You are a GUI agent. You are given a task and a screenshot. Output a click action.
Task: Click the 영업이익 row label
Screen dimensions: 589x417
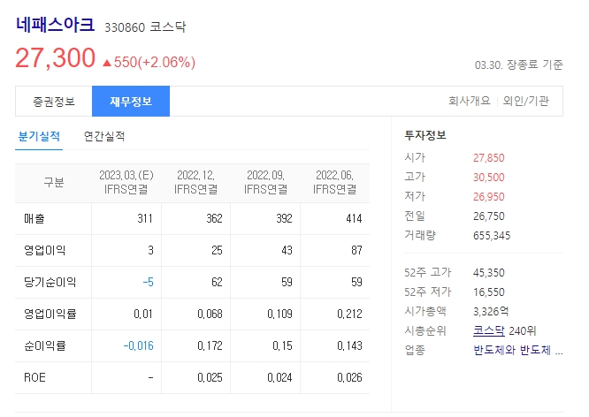pos(45,250)
